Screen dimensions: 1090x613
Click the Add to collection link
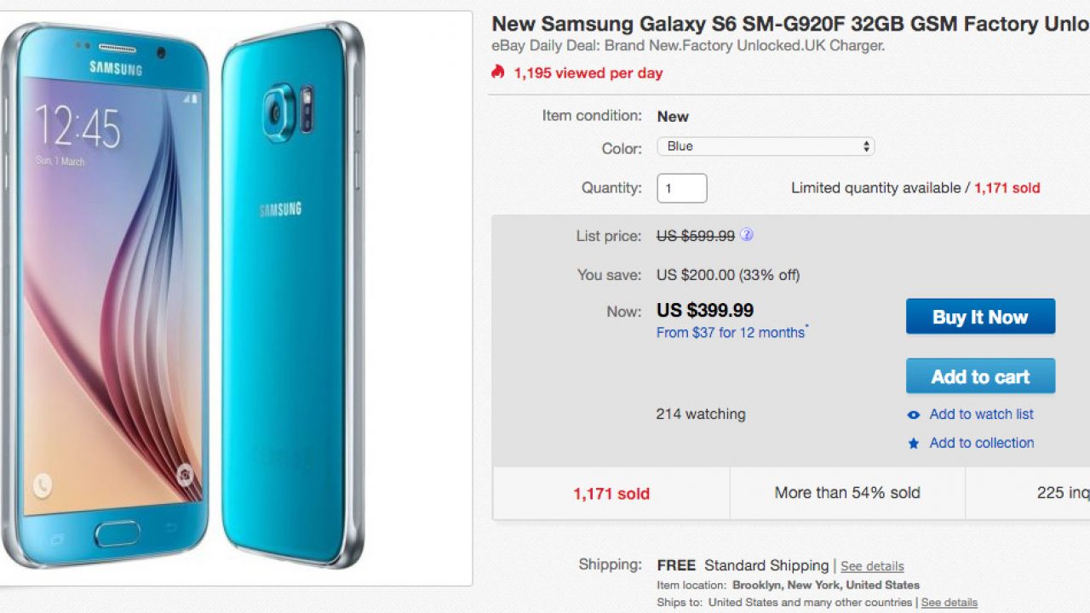click(x=981, y=443)
